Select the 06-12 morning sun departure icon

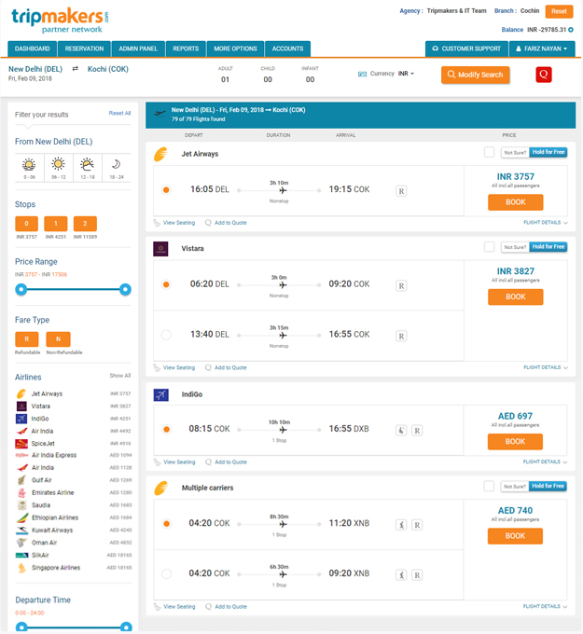pos(58,164)
